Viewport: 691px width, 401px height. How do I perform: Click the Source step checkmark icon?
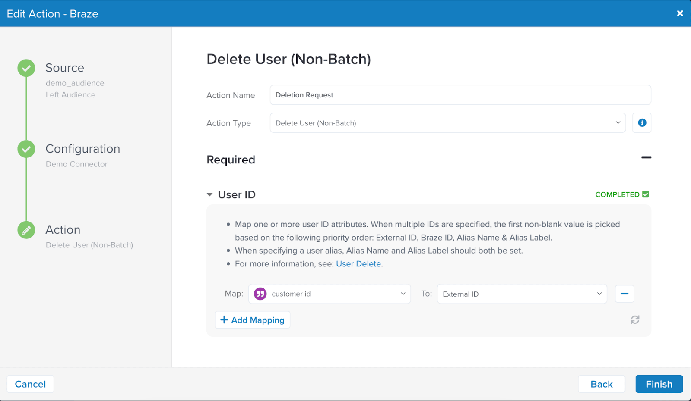[x=26, y=68]
